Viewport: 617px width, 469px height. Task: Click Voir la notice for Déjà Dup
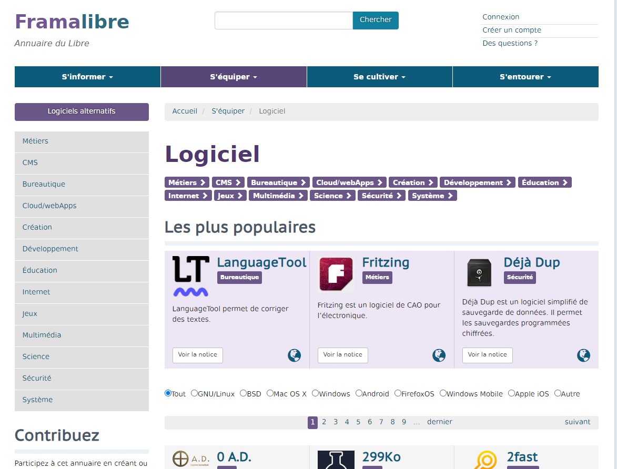point(487,355)
